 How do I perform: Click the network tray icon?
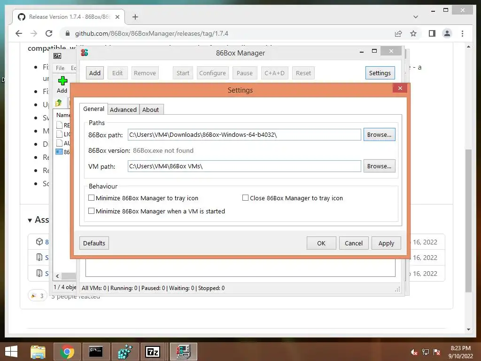[x=426, y=352]
